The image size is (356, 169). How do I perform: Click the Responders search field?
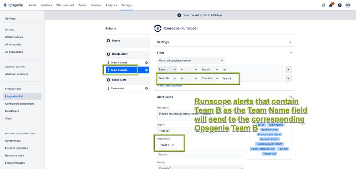point(201,154)
